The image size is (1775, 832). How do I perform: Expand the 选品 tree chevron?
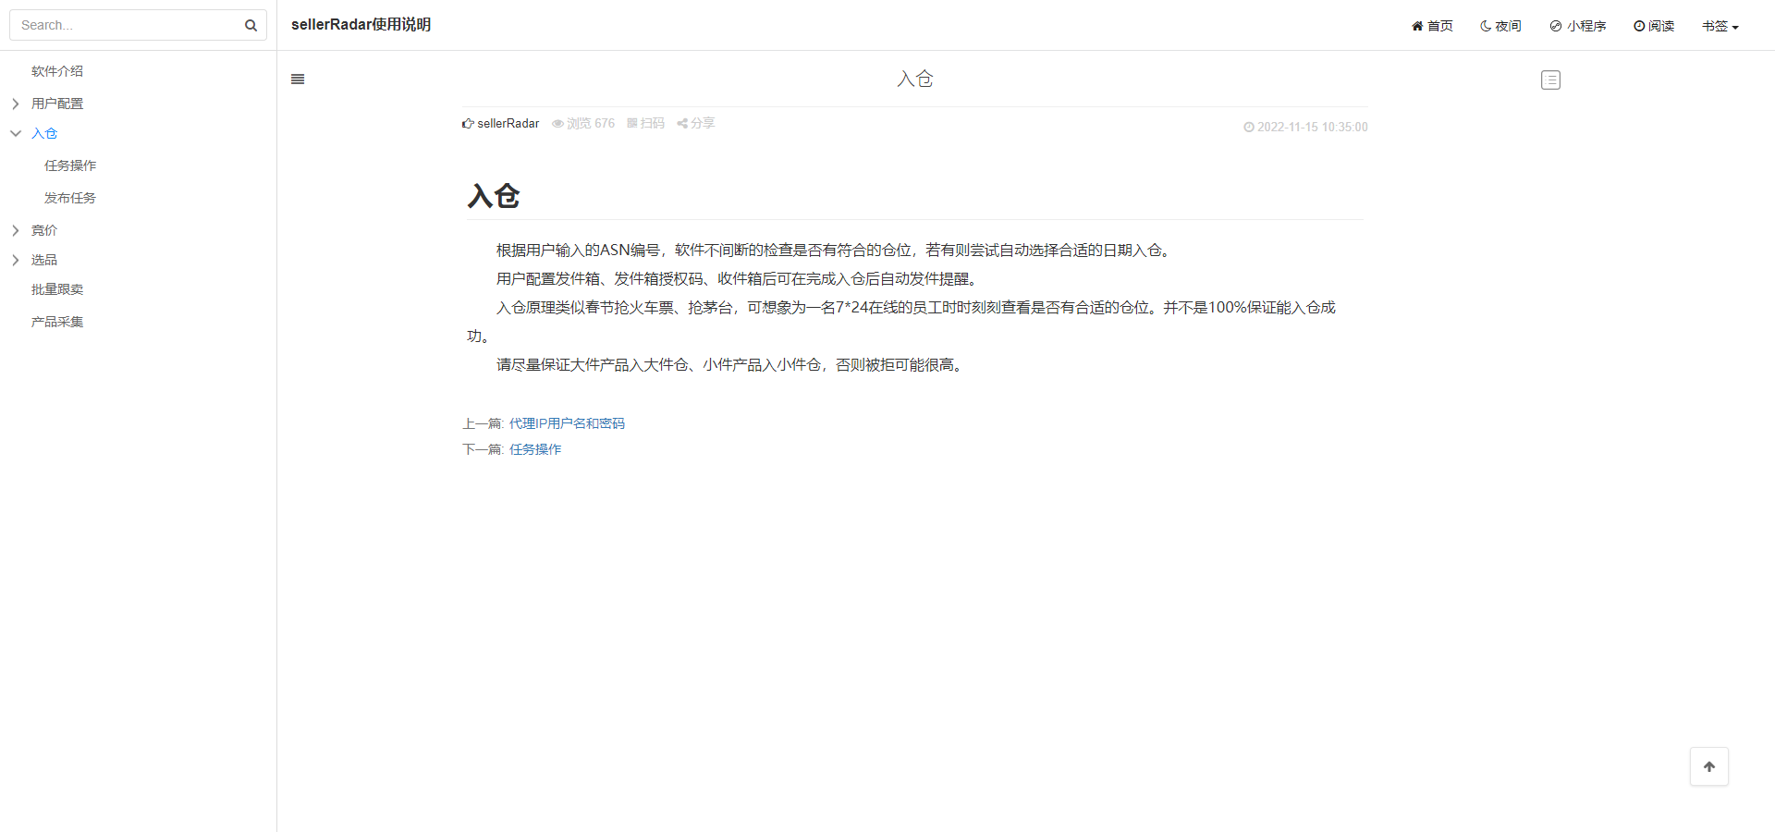click(16, 260)
